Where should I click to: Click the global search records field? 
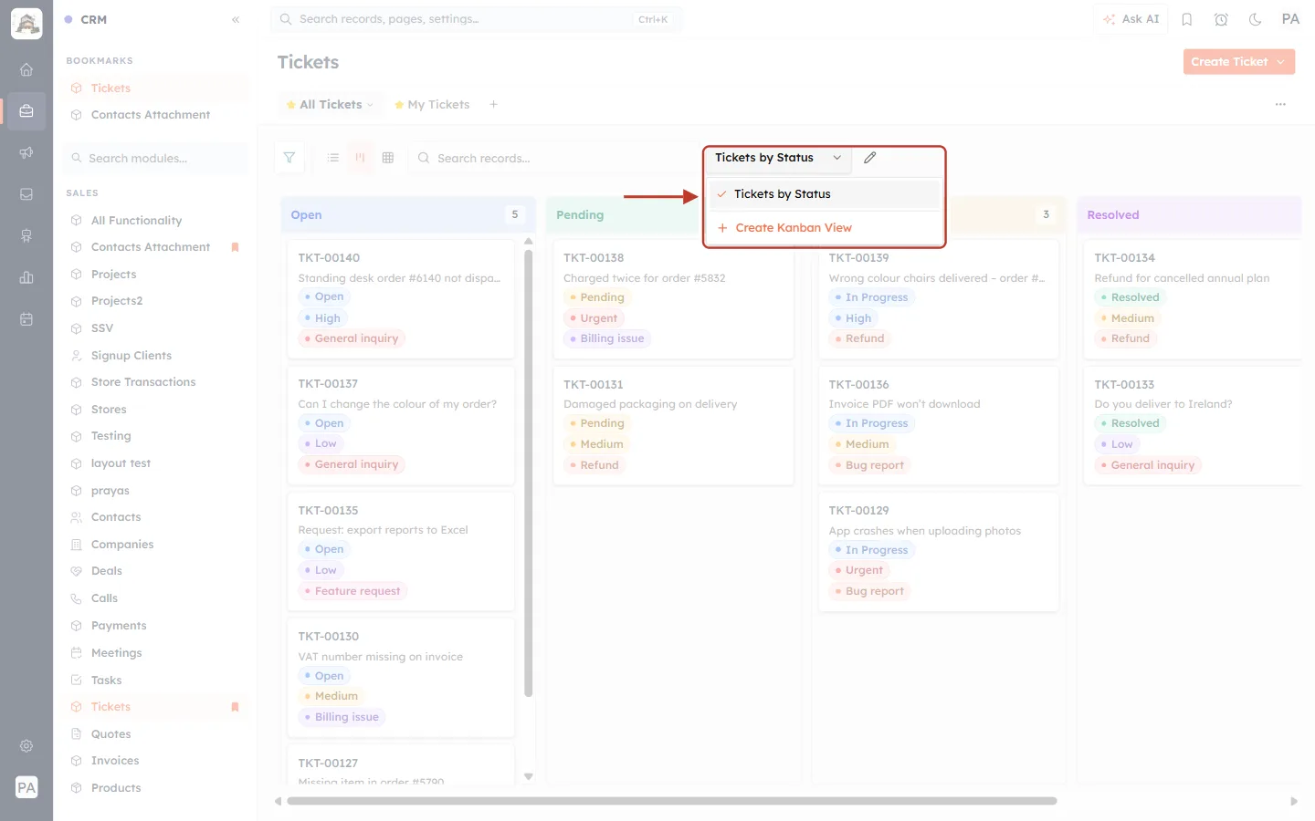pyautogui.click(x=476, y=19)
